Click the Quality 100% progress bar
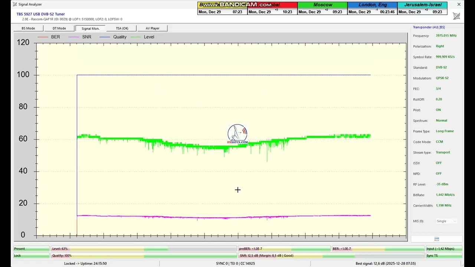The image size is (475, 267). (x=144, y=256)
